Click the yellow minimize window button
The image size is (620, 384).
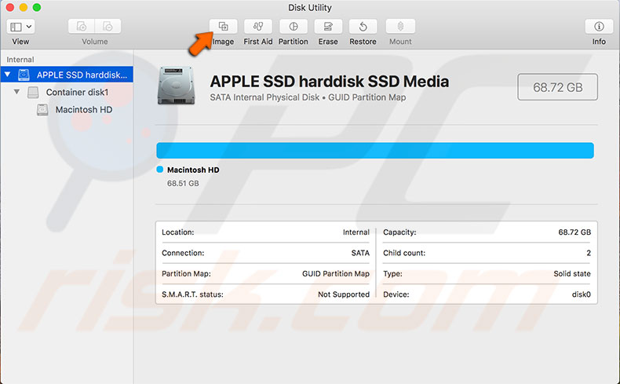tap(24, 7)
